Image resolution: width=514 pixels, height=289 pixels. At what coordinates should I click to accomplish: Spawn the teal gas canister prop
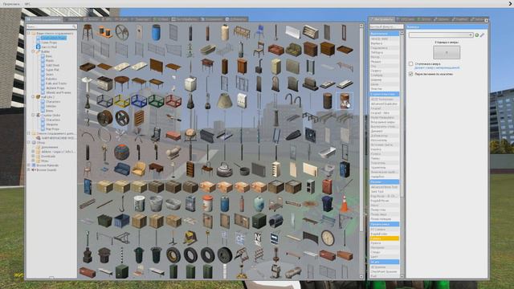click(x=259, y=203)
